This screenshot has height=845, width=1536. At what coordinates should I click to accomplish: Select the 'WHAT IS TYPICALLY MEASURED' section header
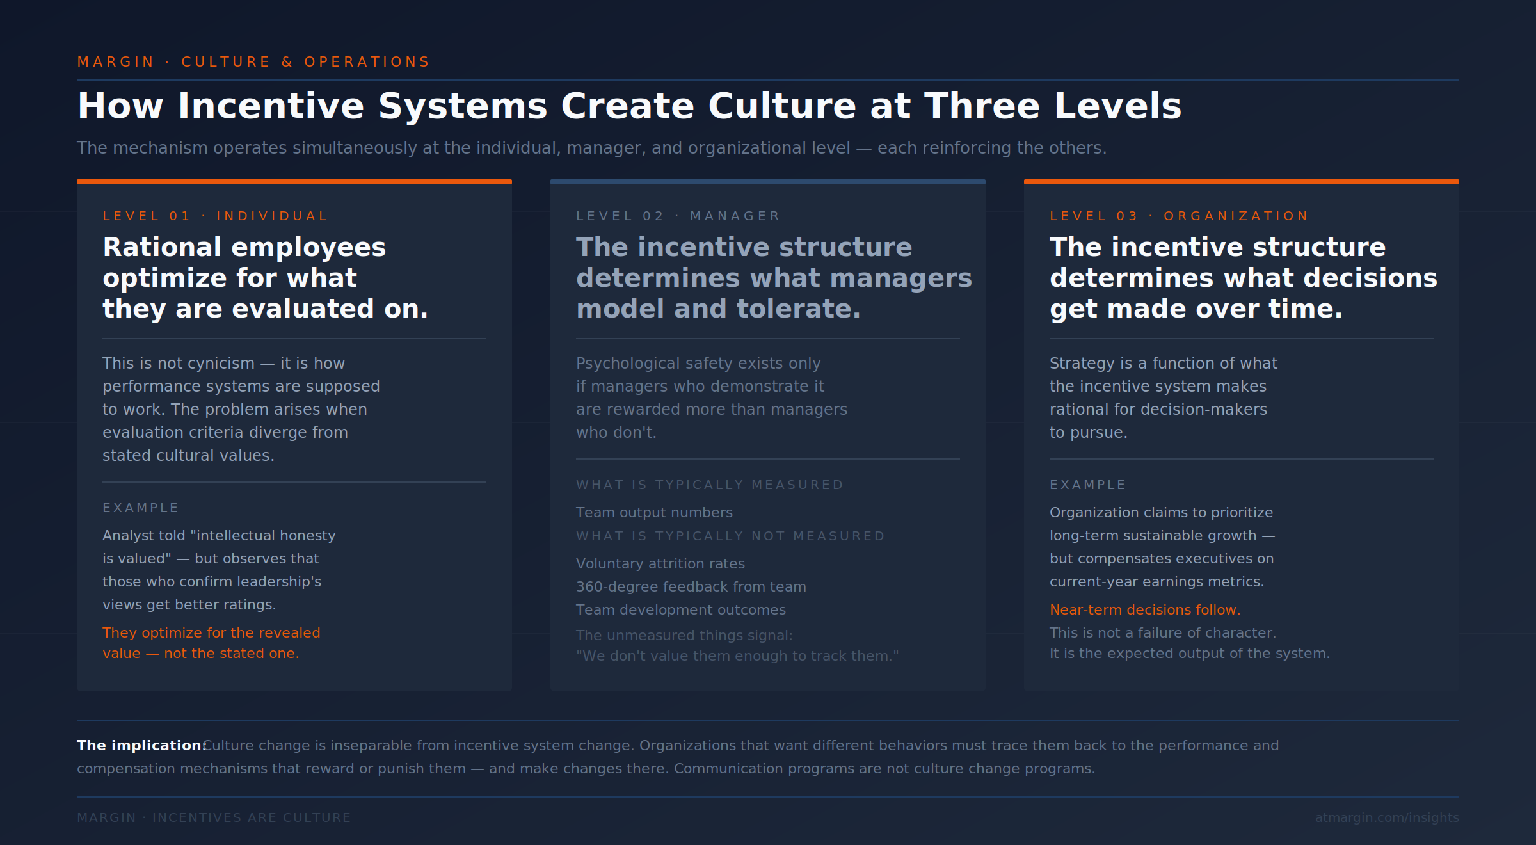click(709, 485)
